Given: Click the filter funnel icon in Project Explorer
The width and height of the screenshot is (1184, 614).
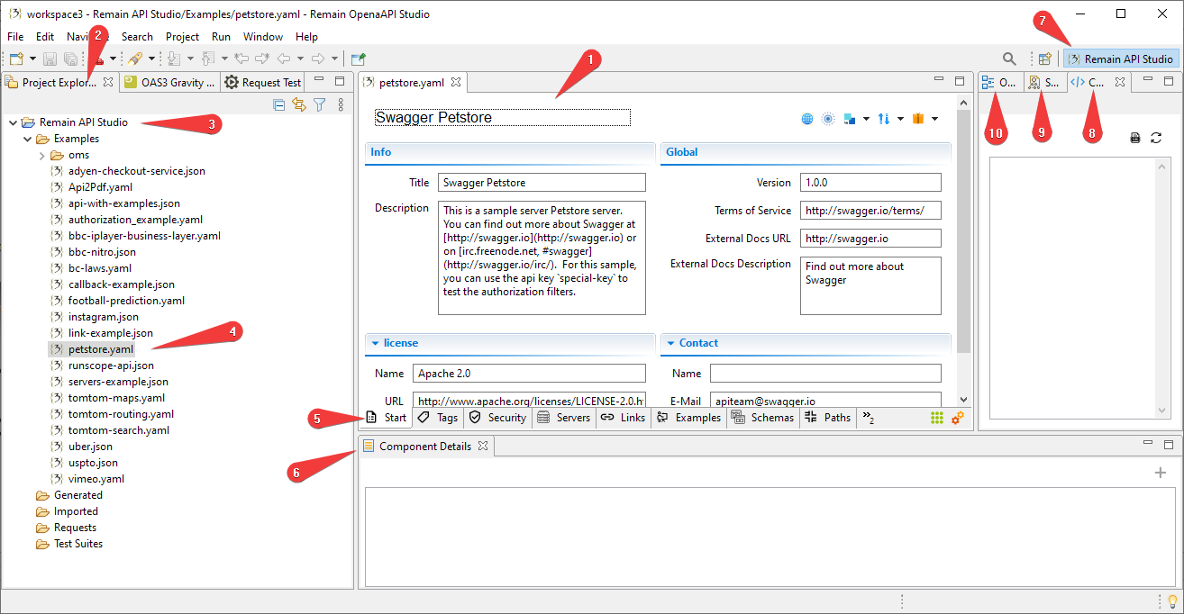Looking at the screenshot, I should 319,105.
